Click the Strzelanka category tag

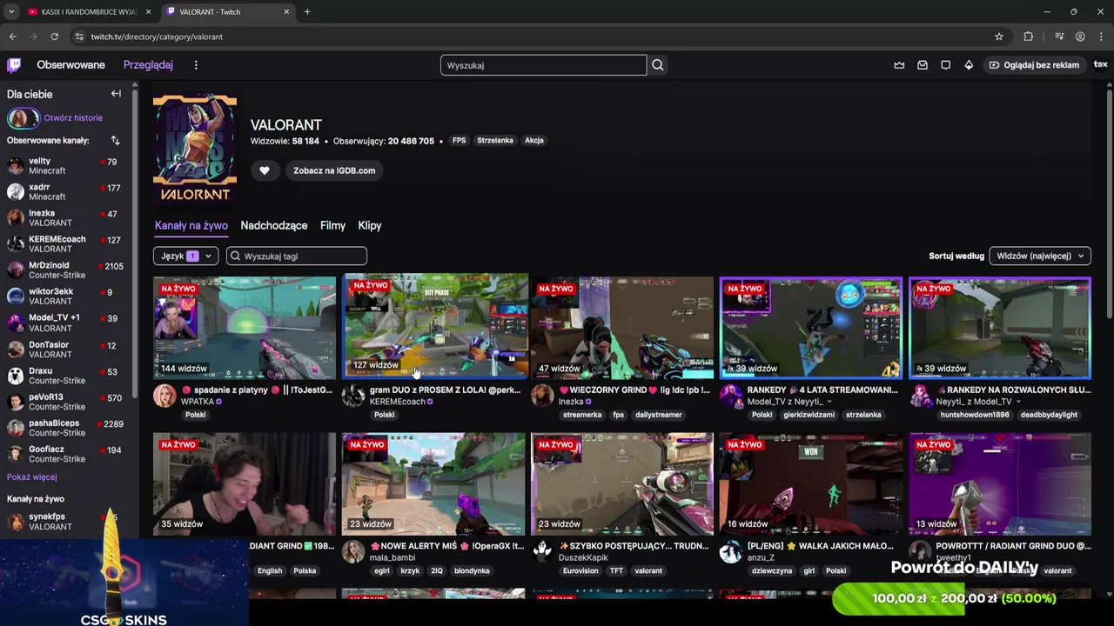pyautogui.click(x=495, y=141)
